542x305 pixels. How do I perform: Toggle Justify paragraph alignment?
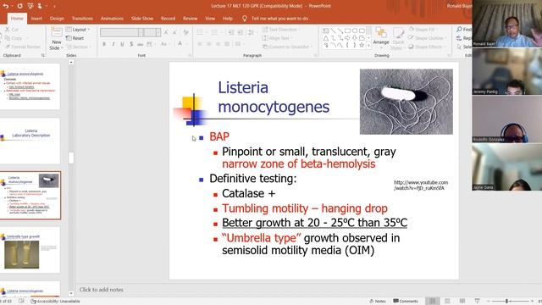click(x=227, y=44)
